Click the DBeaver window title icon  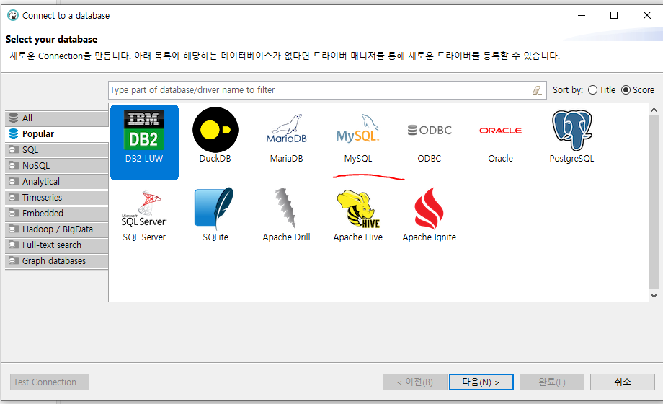13,15
